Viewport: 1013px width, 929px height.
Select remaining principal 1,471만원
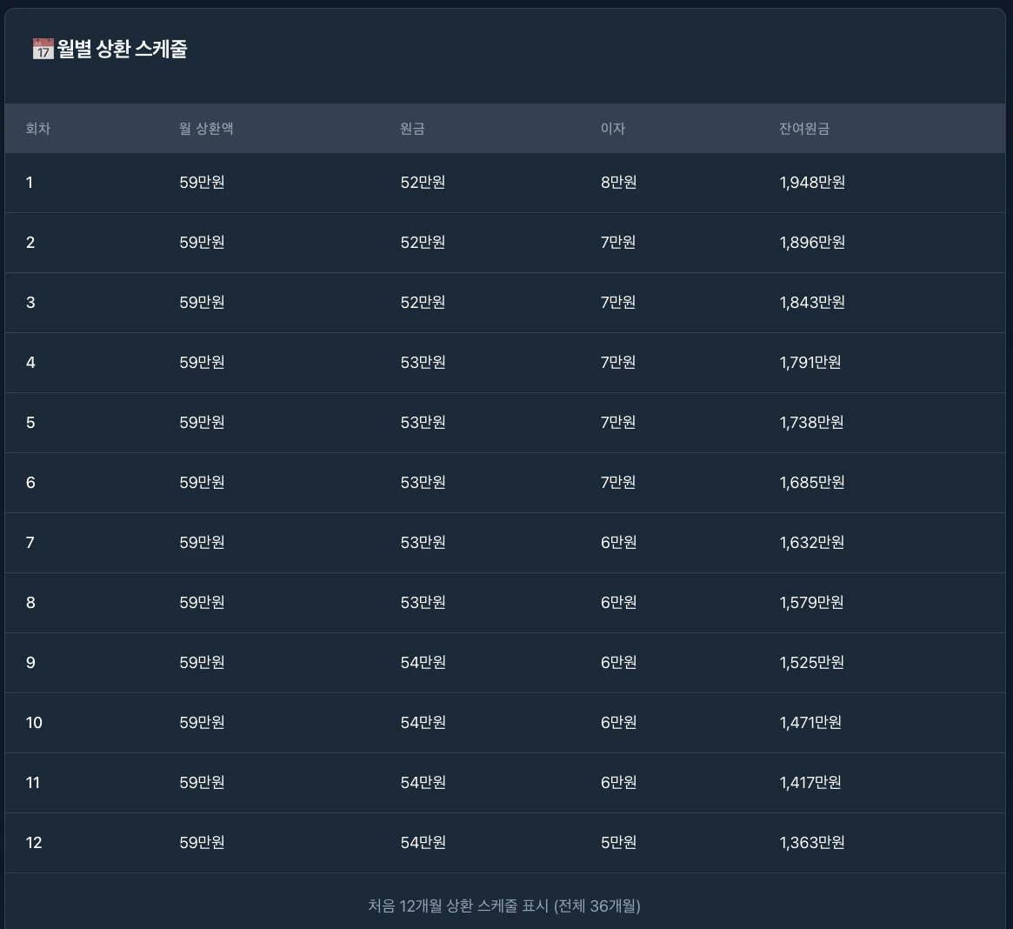click(x=810, y=723)
